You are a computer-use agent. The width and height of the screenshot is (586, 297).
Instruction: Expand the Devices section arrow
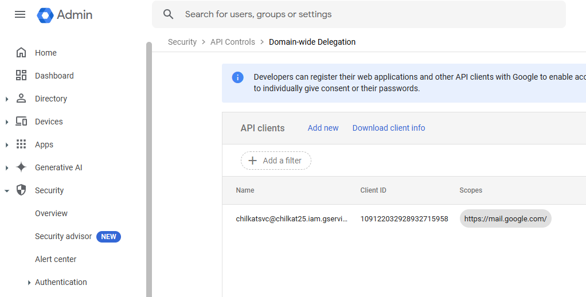pos(7,122)
